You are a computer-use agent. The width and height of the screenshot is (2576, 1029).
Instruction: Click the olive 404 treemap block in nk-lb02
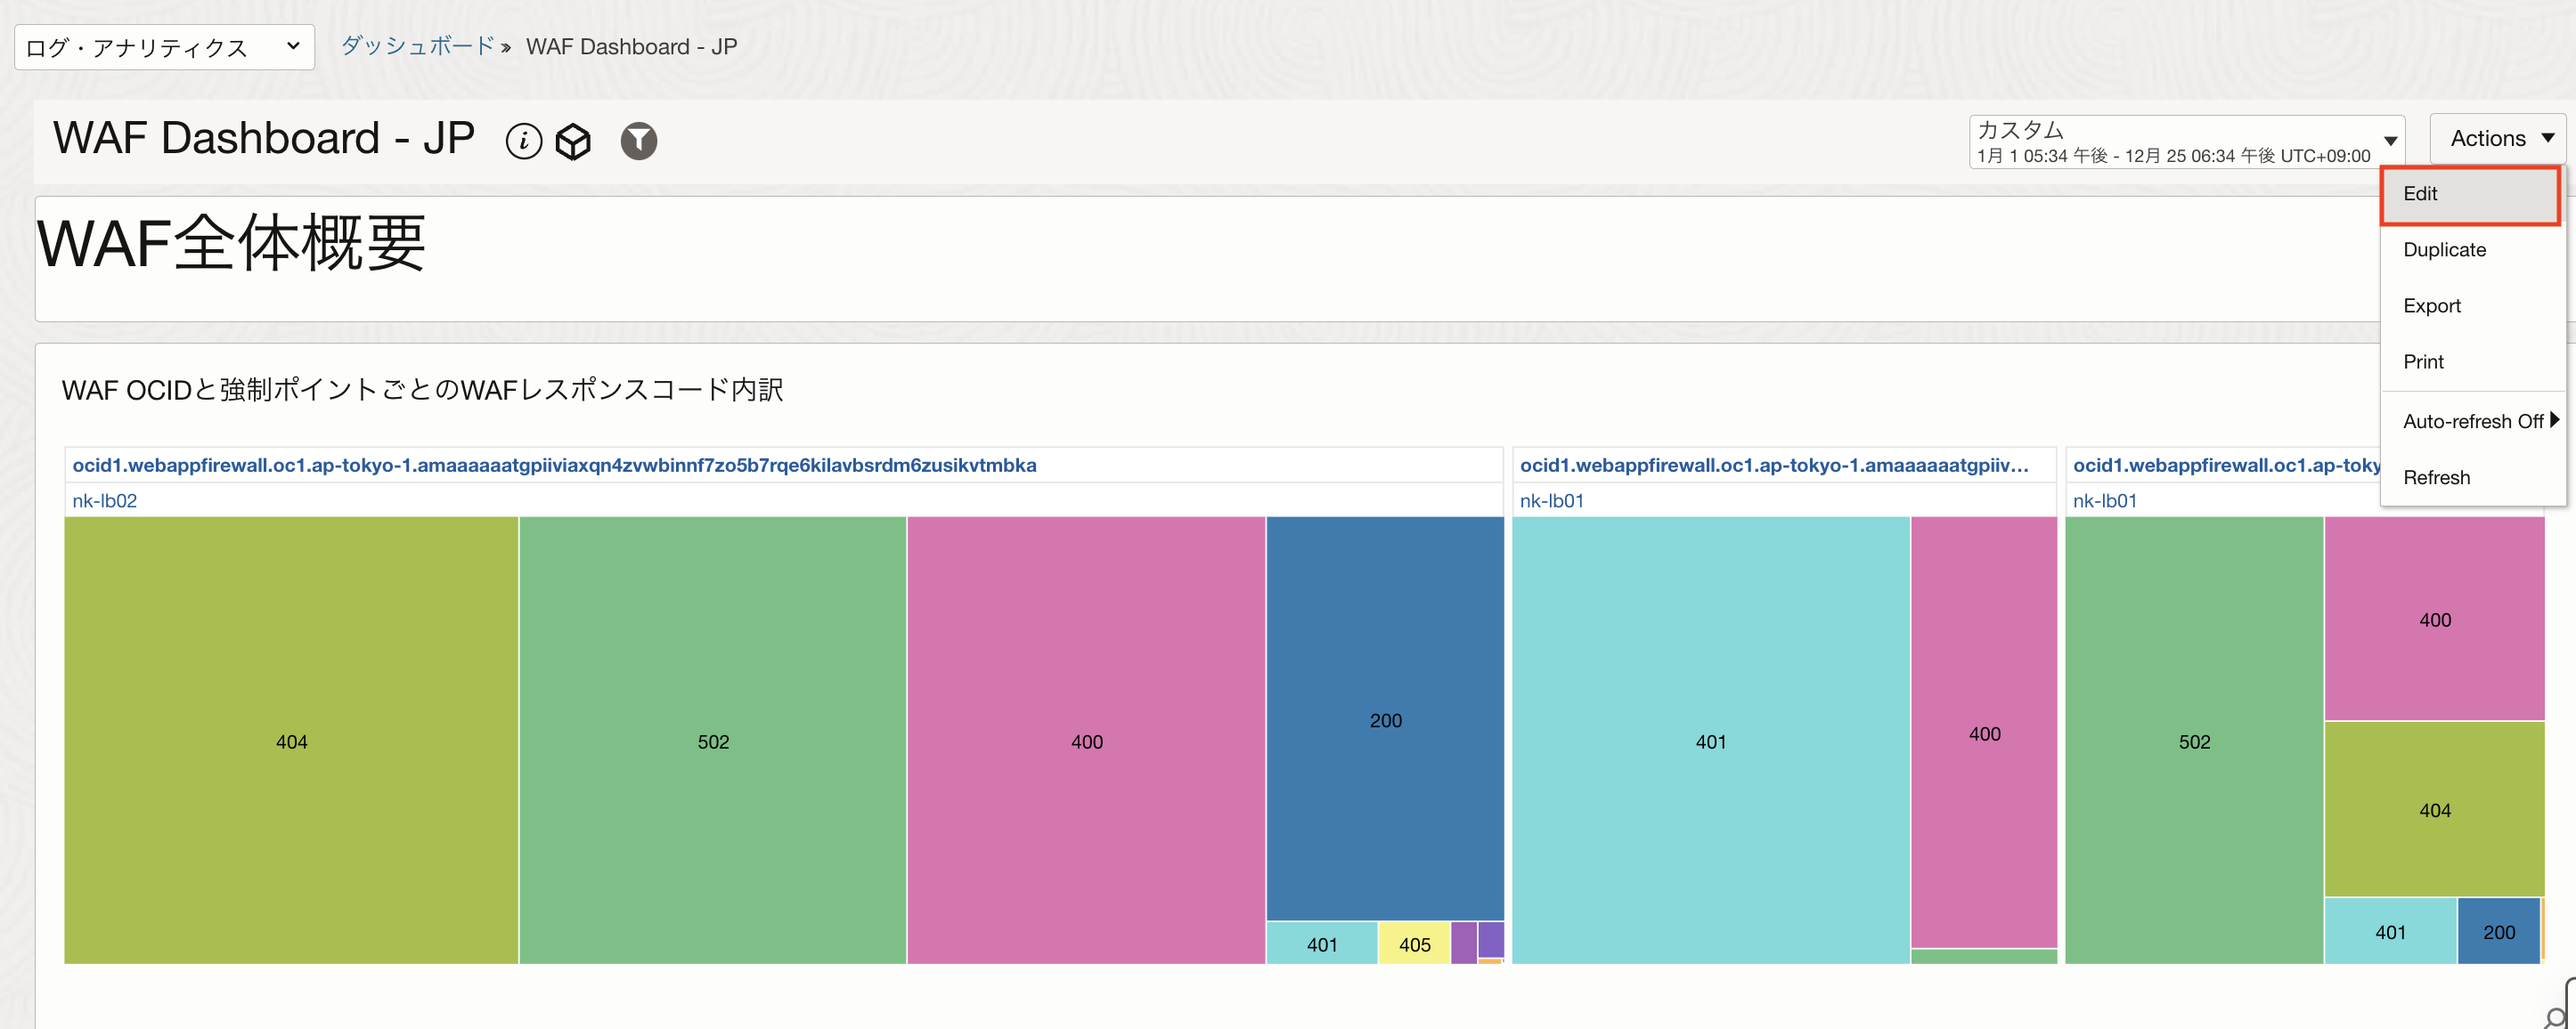(x=291, y=741)
